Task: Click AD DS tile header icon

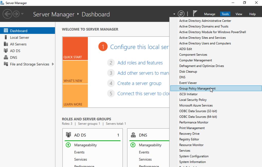Action: click(x=68, y=135)
